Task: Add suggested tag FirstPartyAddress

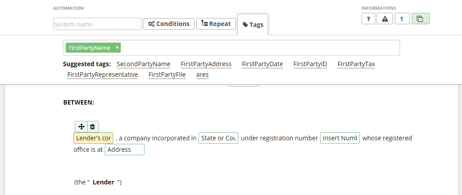Action: click(206, 64)
